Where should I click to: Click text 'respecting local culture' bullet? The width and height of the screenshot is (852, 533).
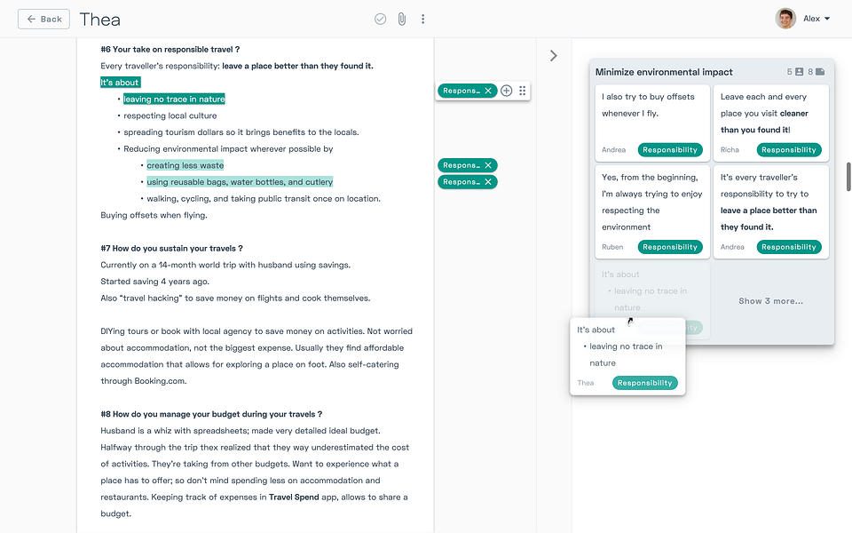(x=170, y=115)
